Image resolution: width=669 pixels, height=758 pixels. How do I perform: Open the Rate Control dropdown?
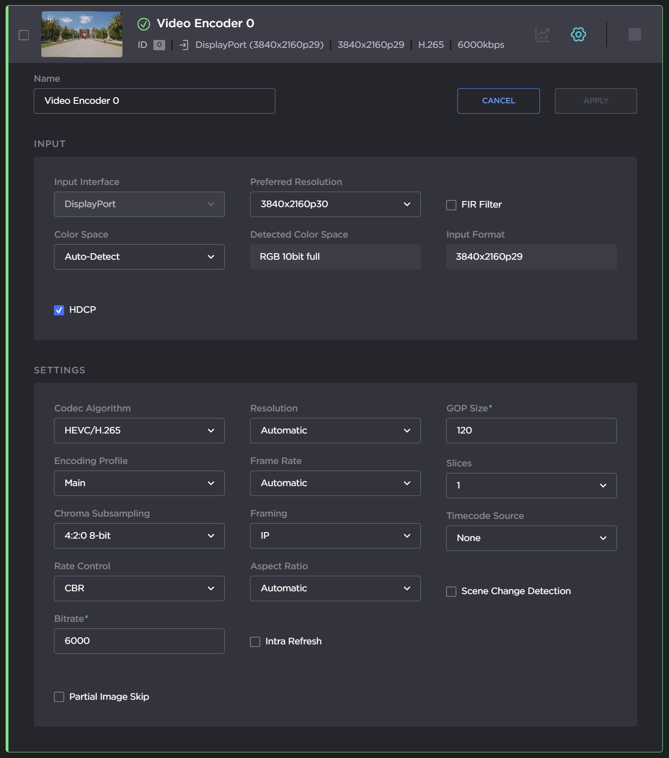(139, 588)
